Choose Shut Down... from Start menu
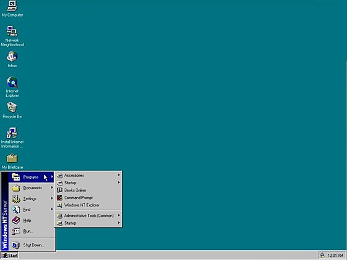The width and height of the screenshot is (347, 260). click(x=31, y=245)
